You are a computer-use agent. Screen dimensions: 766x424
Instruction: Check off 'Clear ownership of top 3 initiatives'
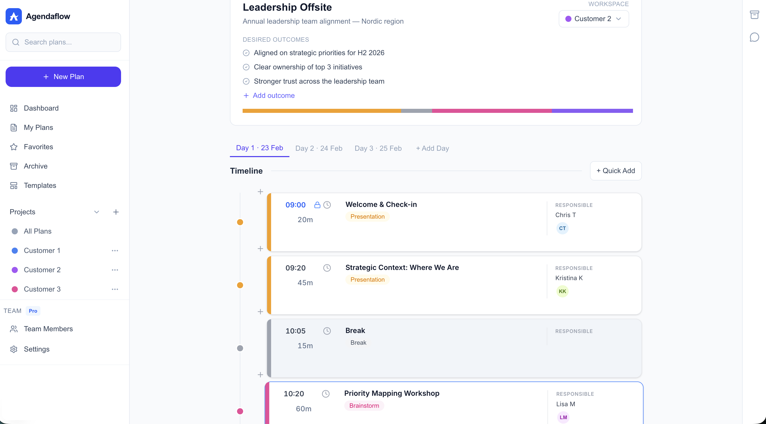[246, 67]
